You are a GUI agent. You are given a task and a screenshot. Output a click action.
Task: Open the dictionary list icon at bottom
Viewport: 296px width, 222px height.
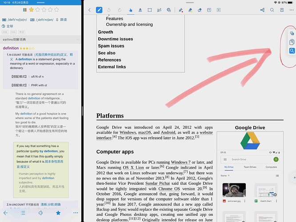coord(23,213)
